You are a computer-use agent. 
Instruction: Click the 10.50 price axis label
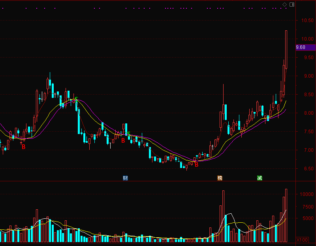307,20
